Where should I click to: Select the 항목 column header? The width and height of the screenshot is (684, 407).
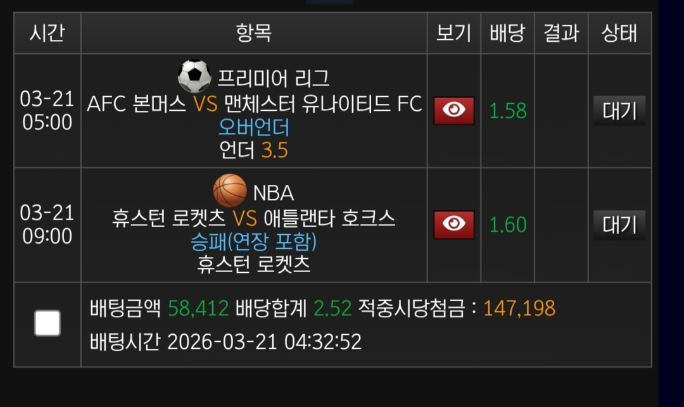coord(254,33)
